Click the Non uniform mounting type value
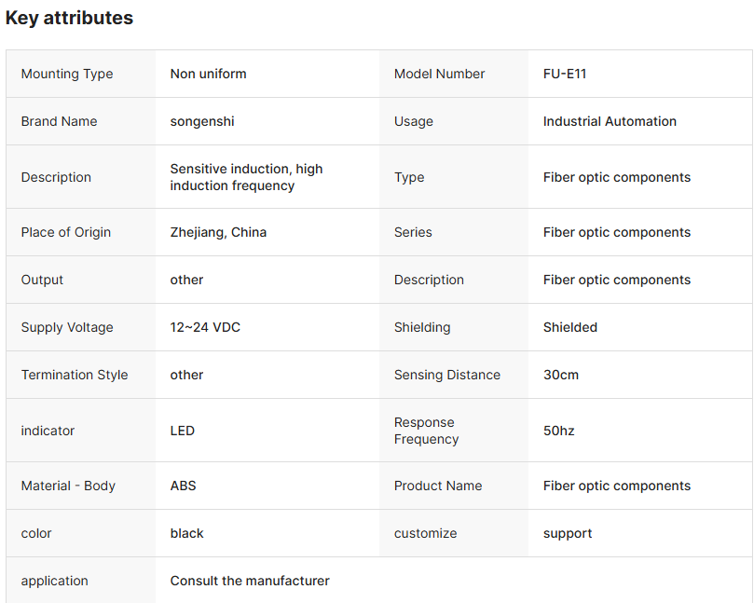Image resolution: width=754 pixels, height=603 pixels. tap(208, 74)
